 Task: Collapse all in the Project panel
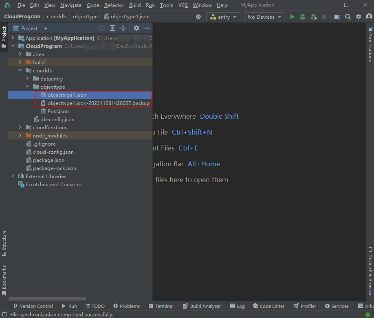pos(123,28)
